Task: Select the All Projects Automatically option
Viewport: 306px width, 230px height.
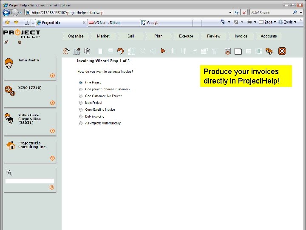Action: coord(81,123)
